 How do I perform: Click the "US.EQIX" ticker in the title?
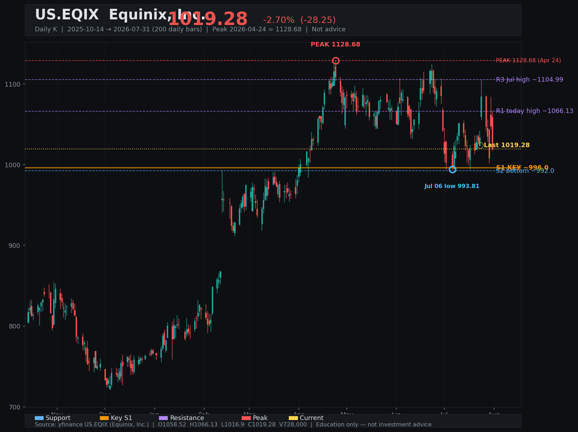coord(67,15)
